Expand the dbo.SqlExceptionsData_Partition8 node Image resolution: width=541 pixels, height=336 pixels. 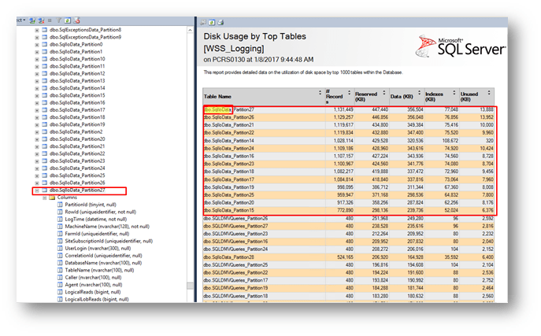click(37, 30)
